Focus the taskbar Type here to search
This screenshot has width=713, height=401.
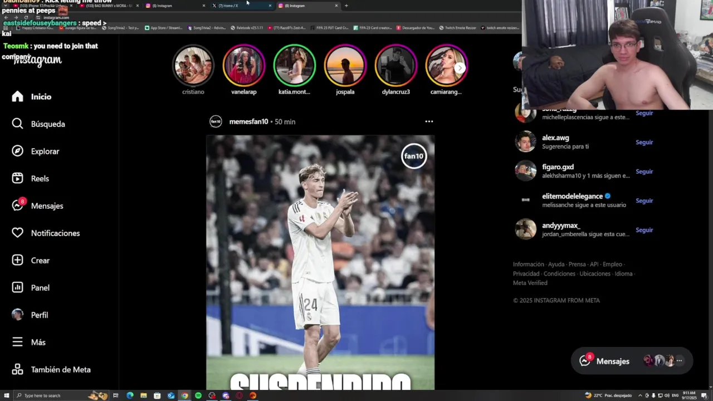tap(61, 395)
